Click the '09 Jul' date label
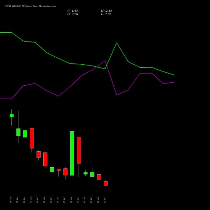The height and width of the screenshot is (210, 210). [78, 200]
